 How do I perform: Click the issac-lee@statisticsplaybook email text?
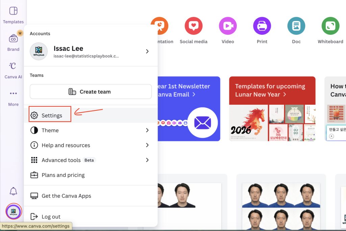click(x=86, y=56)
